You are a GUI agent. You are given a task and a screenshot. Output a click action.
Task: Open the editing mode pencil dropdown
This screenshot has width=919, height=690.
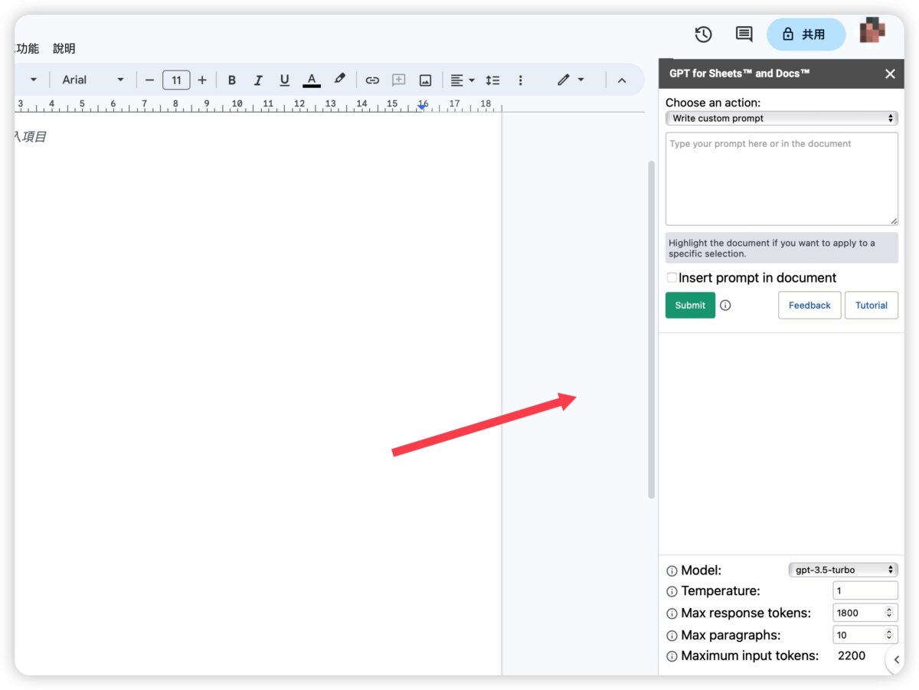coord(571,80)
